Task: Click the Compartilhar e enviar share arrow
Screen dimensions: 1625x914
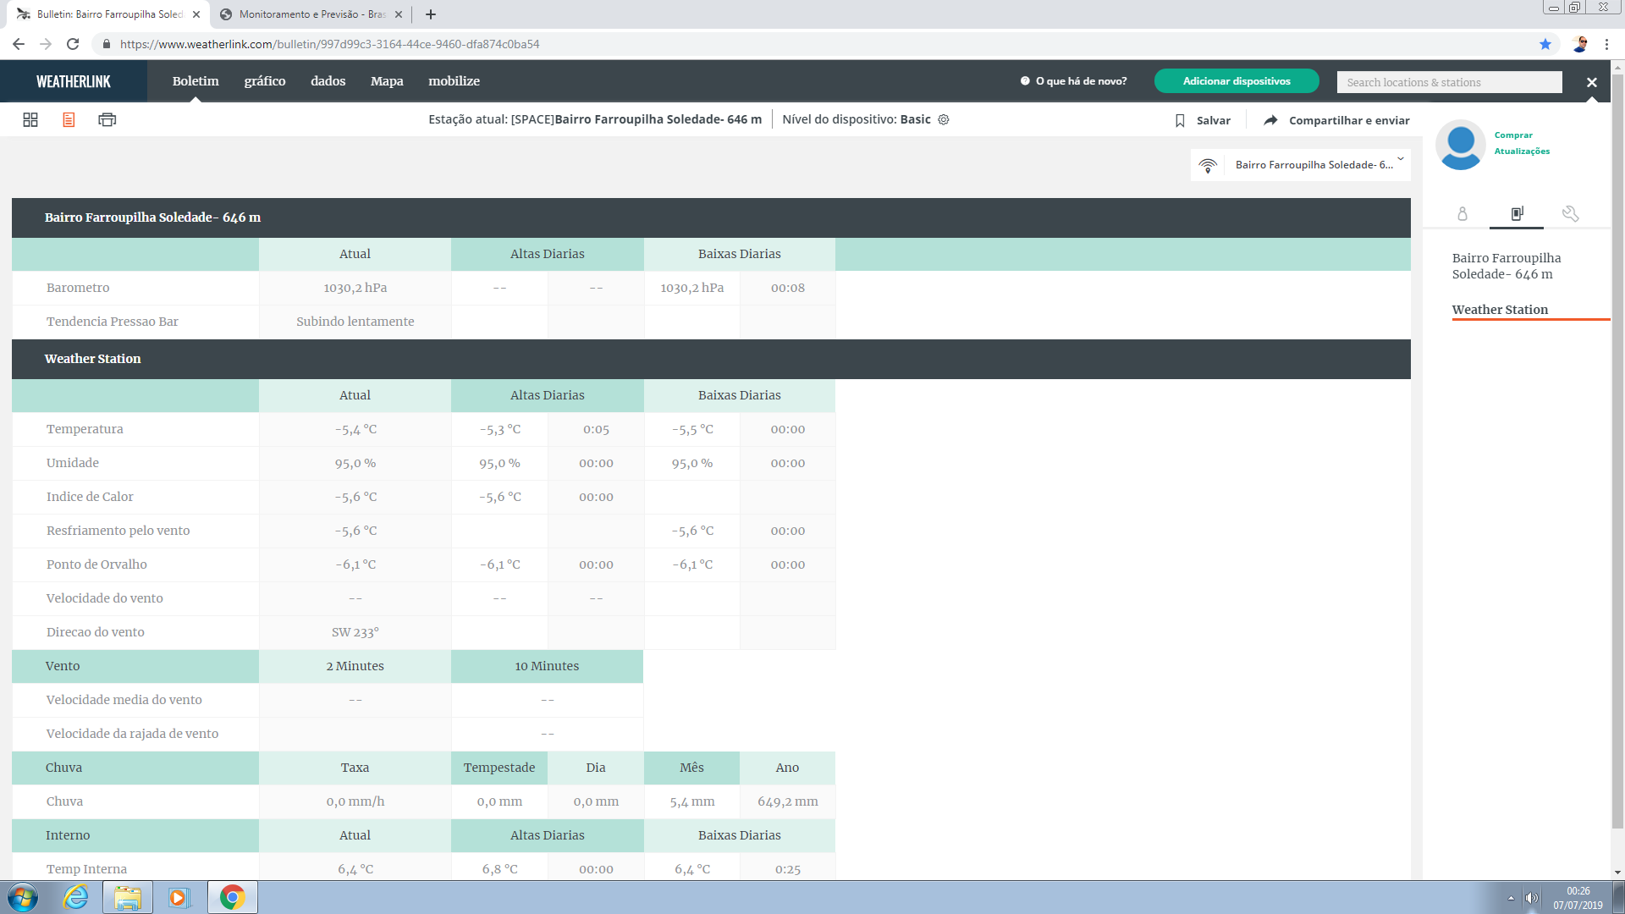Action: (1270, 121)
